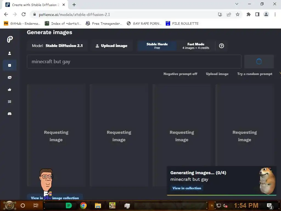Open the GitHub - Enderma bookmark

pos(22,24)
